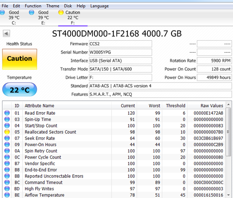Click the Worst column header
Viewport: 233px width, 198px height.
click(150, 106)
